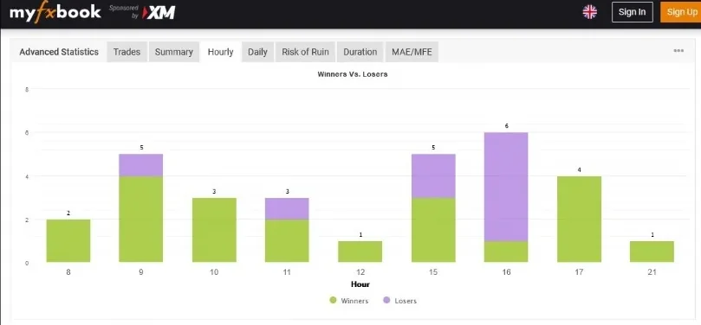Click the winners bar for hour 12
This screenshot has width=701, height=325.
(x=360, y=252)
